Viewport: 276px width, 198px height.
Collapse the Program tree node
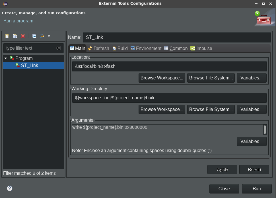tap(6, 58)
